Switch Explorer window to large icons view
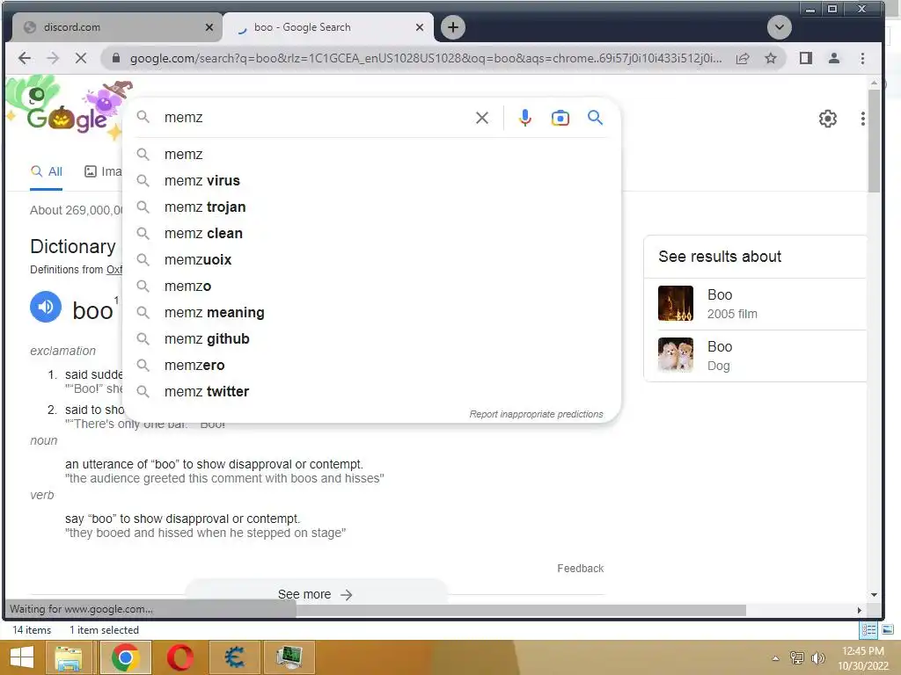The image size is (901, 675). coord(887,630)
